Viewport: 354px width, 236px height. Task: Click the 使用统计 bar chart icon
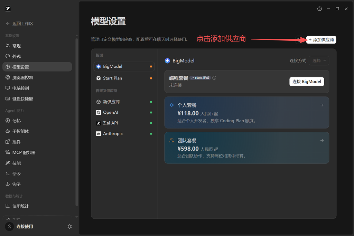tap(8, 206)
